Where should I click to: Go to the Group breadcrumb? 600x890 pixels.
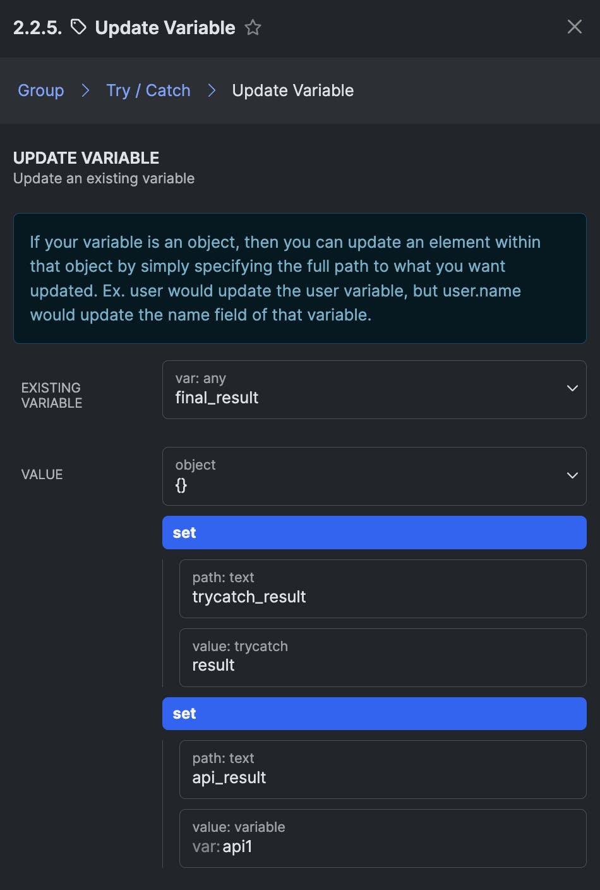coord(41,90)
